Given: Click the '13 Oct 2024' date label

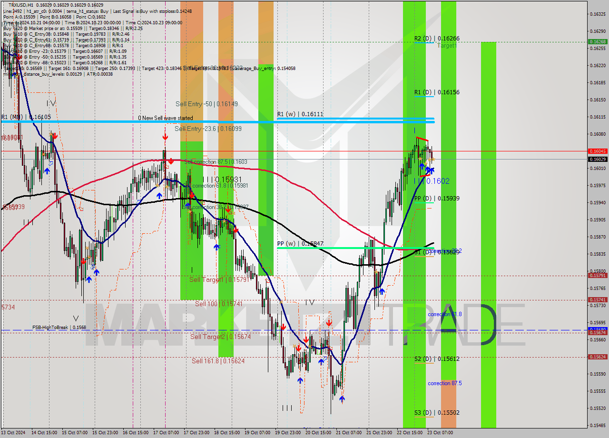Looking at the screenshot, I should 14,433.
